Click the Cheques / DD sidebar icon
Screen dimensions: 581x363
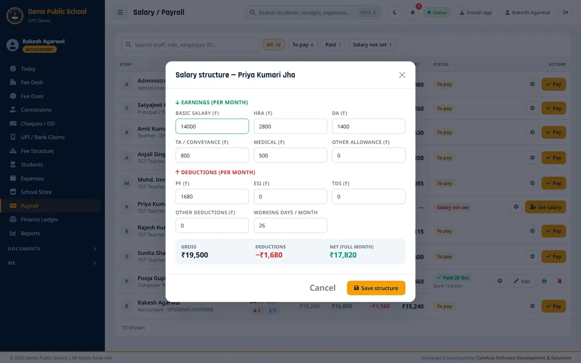[13, 123]
